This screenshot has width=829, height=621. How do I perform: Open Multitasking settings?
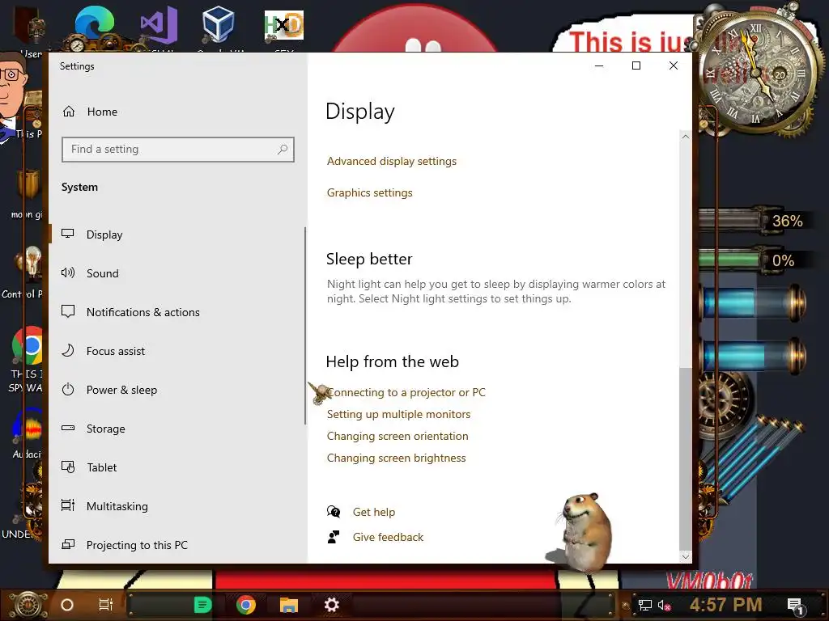[x=177, y=506]
